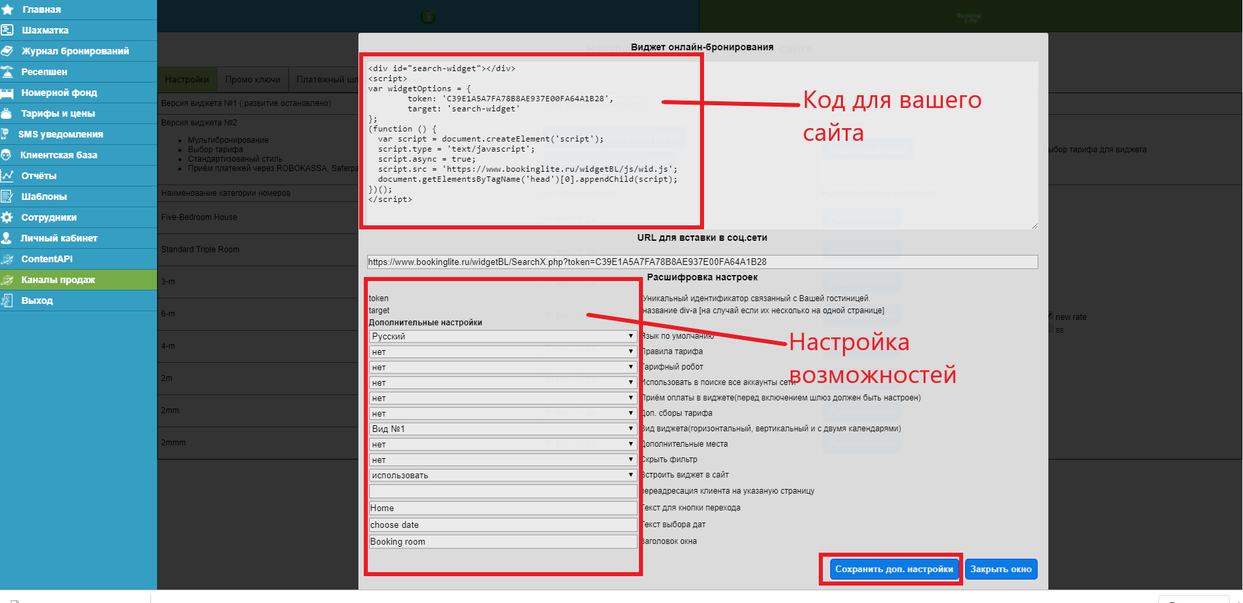The width and height of the screenshot is (1243, 603).
Task: Open the widget view dropdown showing Вид №1
Action: [503, 429]
